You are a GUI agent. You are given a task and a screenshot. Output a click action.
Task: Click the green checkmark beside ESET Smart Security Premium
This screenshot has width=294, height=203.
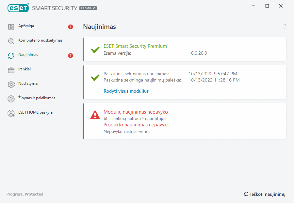click(x=95, y=50)
